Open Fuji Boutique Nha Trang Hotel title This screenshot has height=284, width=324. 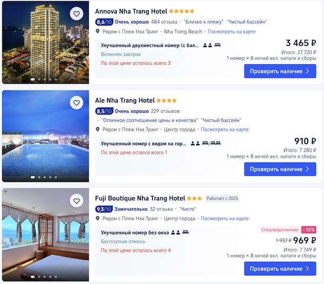coord(140,198)
